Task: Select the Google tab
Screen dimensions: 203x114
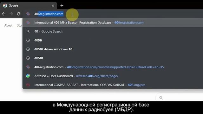Action: coord(29,6)
